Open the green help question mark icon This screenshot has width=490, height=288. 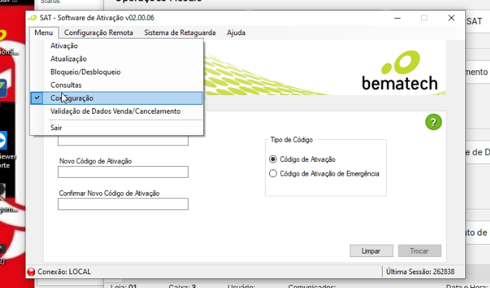pos(434,122)
